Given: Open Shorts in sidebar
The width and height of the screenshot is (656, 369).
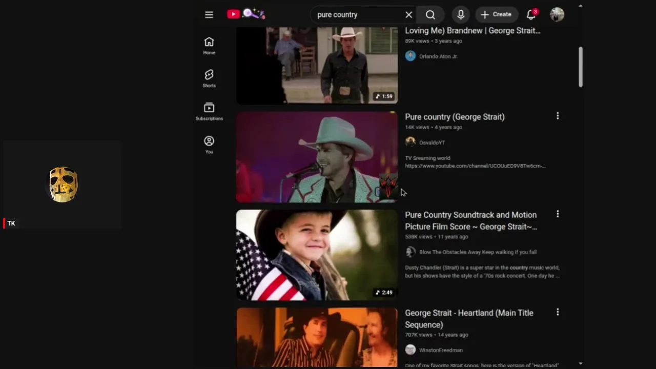Looking at the screenshot, I should (209, 78).
